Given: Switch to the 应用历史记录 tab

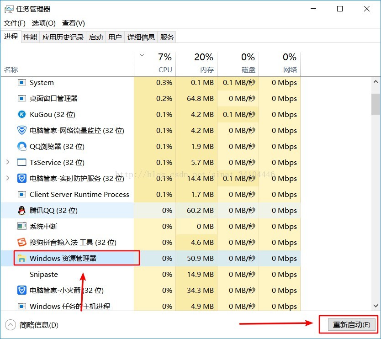Looking at the screenshot, I should point(63,37).
